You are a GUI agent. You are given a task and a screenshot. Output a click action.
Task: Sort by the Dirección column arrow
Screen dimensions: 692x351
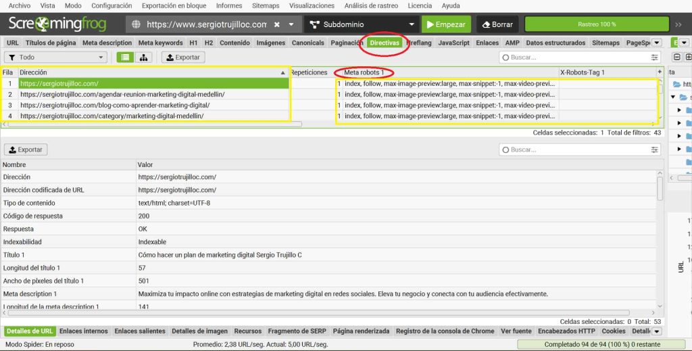(x=282, y=72)
